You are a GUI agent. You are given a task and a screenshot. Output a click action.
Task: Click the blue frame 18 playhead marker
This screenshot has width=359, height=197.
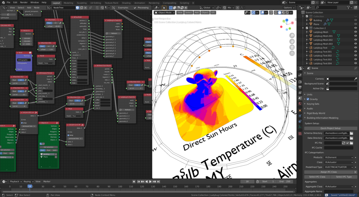tap(30, 186)
